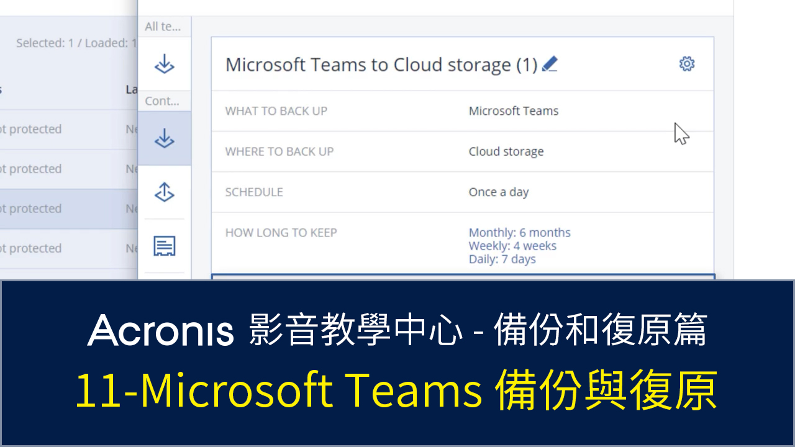This screenshot has width=795, height=447.
Task: Select the WHAT TO BACK UP row label
Action: (276, 111)
